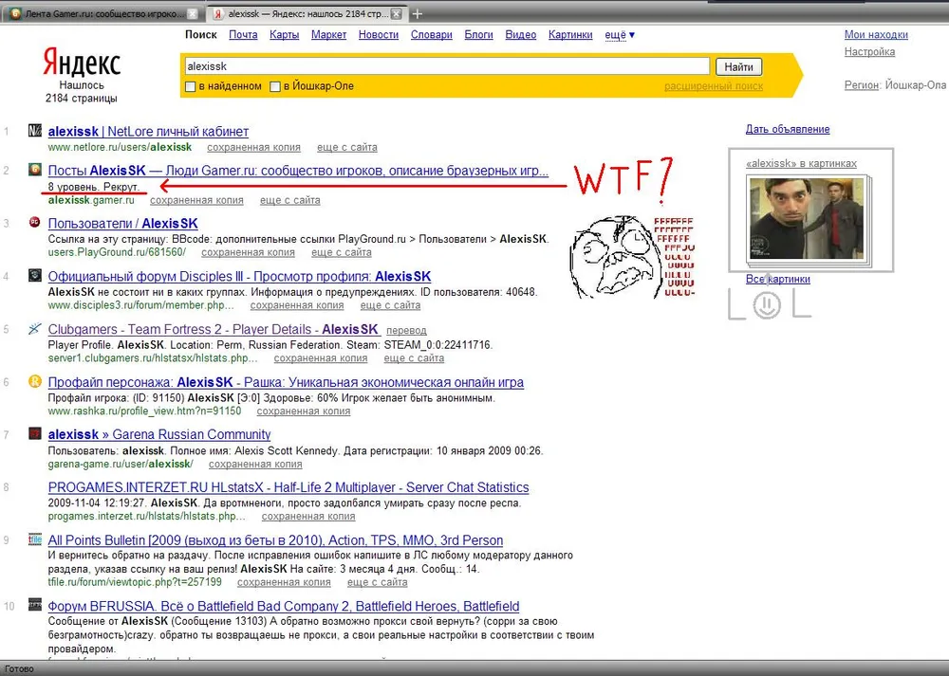
Task: Open the Картинки search section
Action: point(569,35)
